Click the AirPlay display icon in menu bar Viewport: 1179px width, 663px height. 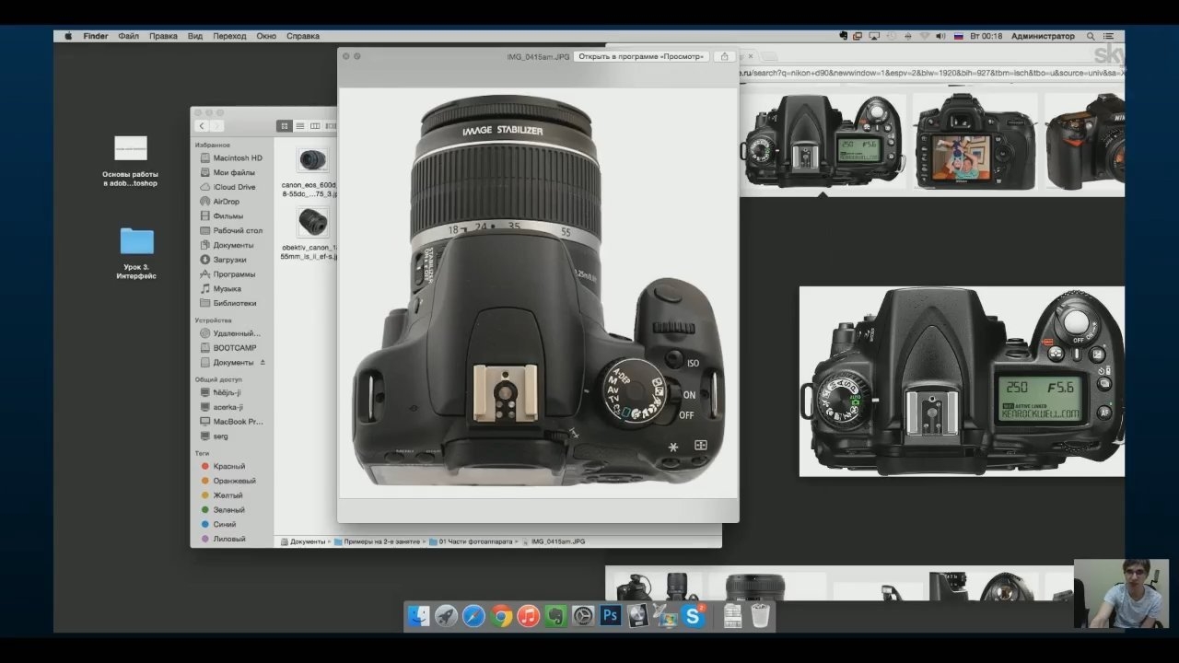pos(874,36)
